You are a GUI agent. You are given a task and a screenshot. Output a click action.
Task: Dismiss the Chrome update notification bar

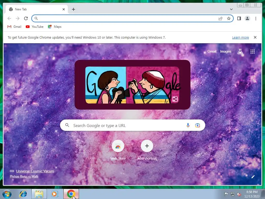[255, 37]
